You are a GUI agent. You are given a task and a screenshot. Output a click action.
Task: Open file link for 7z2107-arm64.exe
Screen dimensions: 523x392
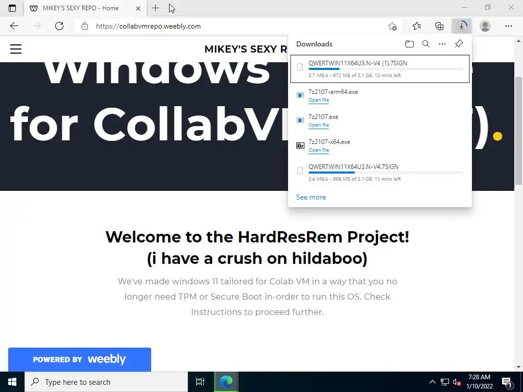click(x=319, y=100)
